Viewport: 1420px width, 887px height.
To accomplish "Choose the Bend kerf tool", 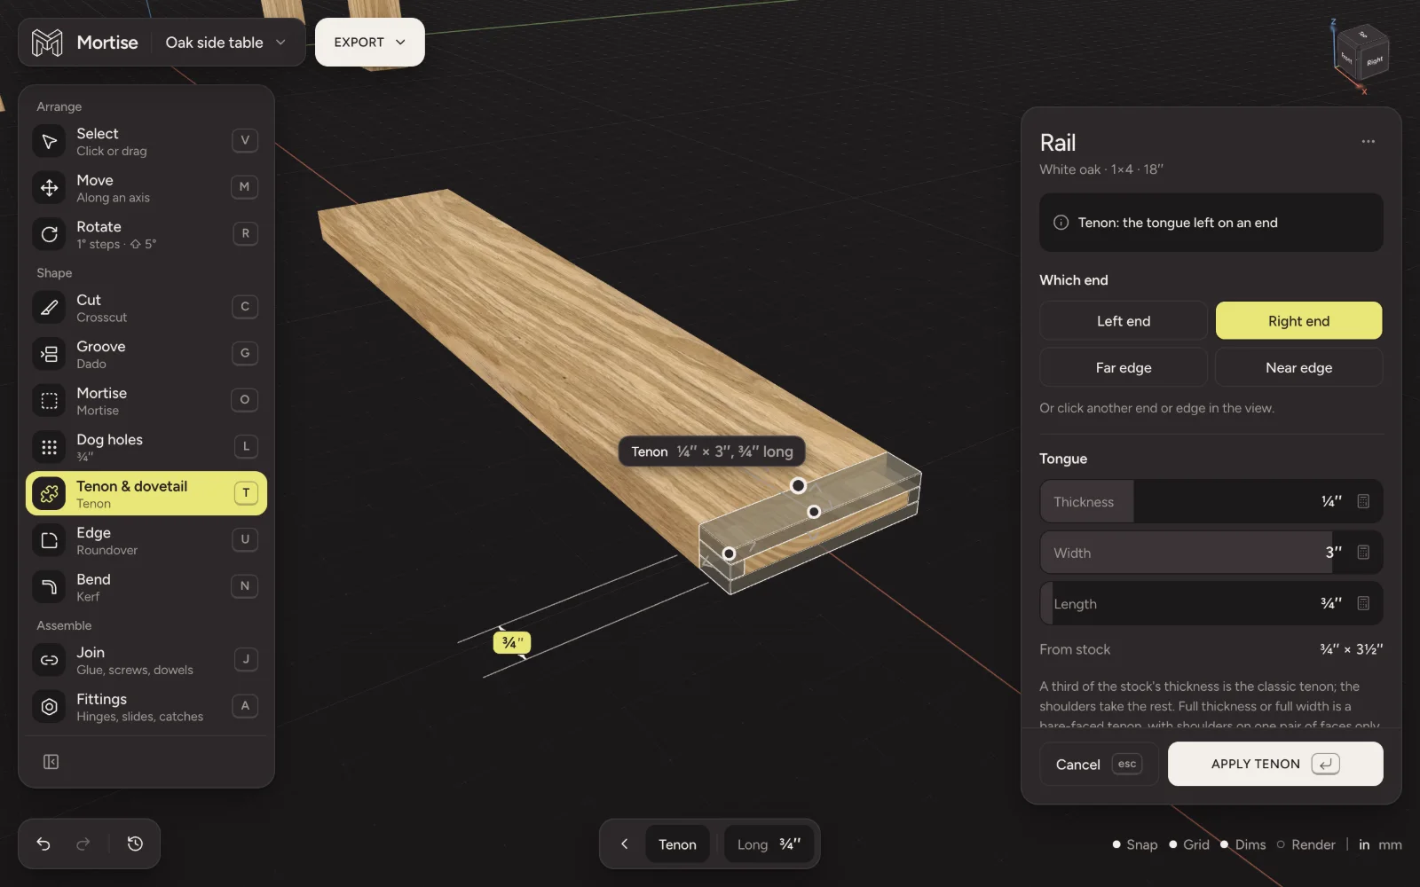I will [146, 586].
